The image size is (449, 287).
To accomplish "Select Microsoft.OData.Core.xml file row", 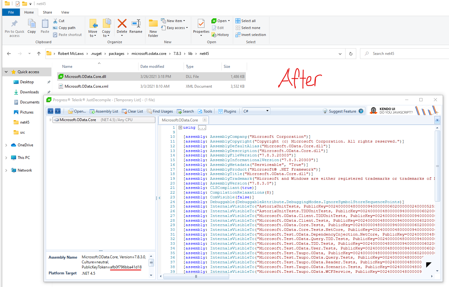I will (151, 86).
